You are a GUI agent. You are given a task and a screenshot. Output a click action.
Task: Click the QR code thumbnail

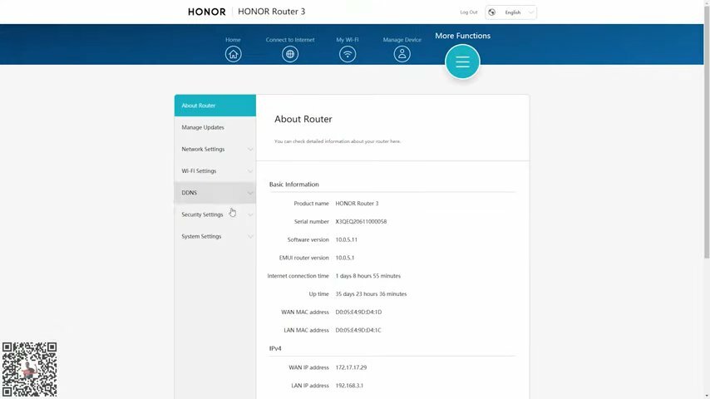pyautogui.click(x=29, y=370)
